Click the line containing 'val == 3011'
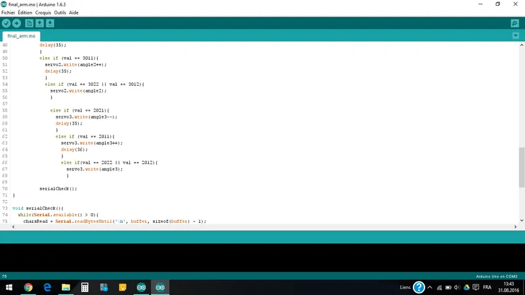This screenshot has height=295, width=525. 69,58
